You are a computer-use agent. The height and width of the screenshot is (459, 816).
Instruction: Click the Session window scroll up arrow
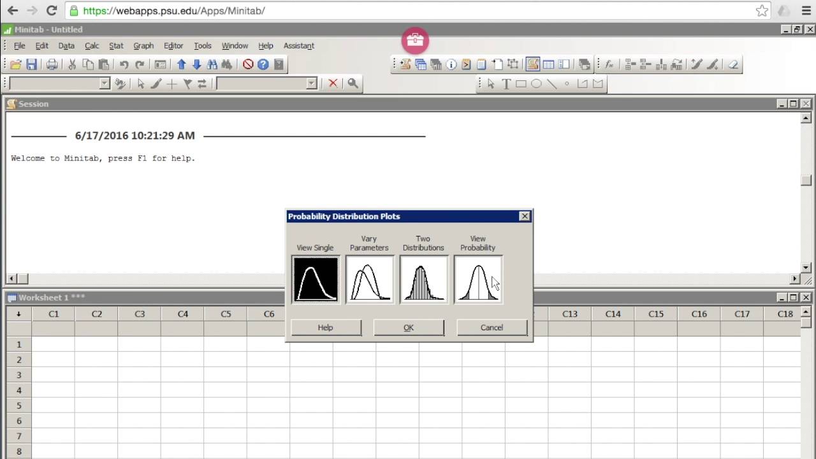pyautogui.click(x=806, y=119)
